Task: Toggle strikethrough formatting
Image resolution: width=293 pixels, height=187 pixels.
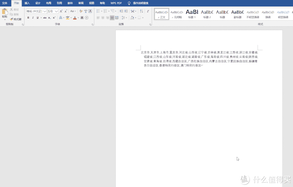Action: tap(45, 18)
